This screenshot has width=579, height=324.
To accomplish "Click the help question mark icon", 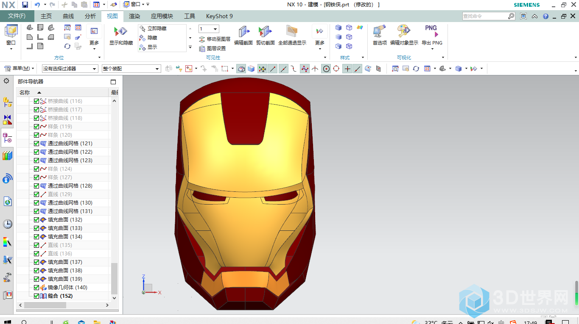I will pos(545,17).
